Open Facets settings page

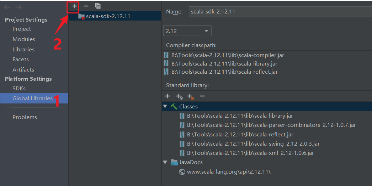(21, 59)
